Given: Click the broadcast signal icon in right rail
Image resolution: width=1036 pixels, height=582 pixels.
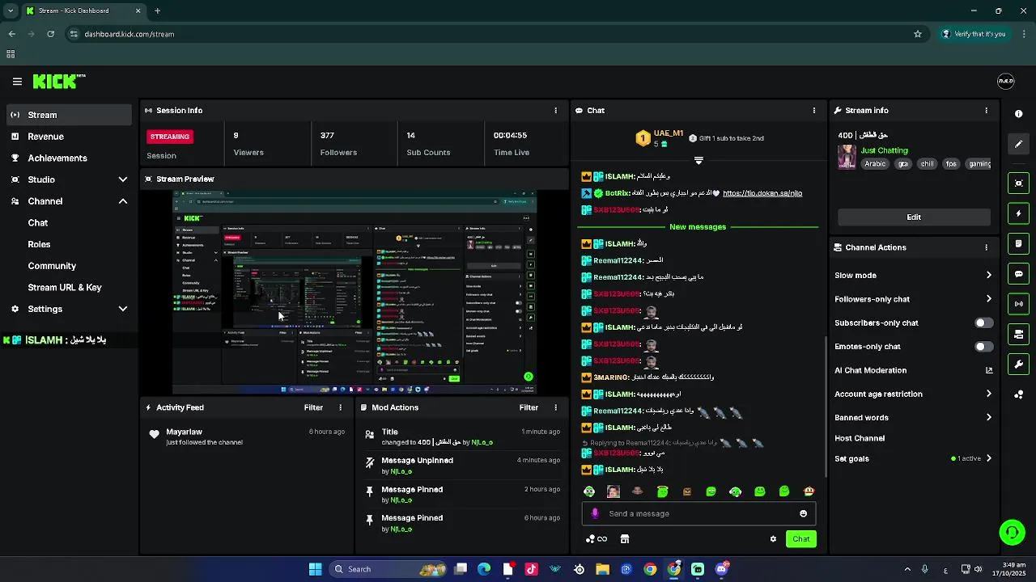Looking at the screenshot, I should [1019, 304].
